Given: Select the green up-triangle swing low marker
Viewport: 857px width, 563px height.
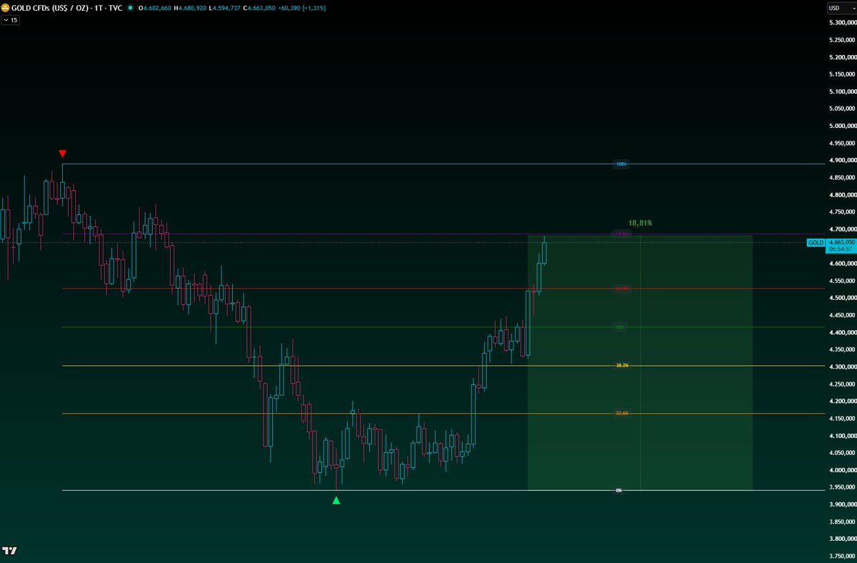Looking at the screenshot, I should tap(336, 500).
